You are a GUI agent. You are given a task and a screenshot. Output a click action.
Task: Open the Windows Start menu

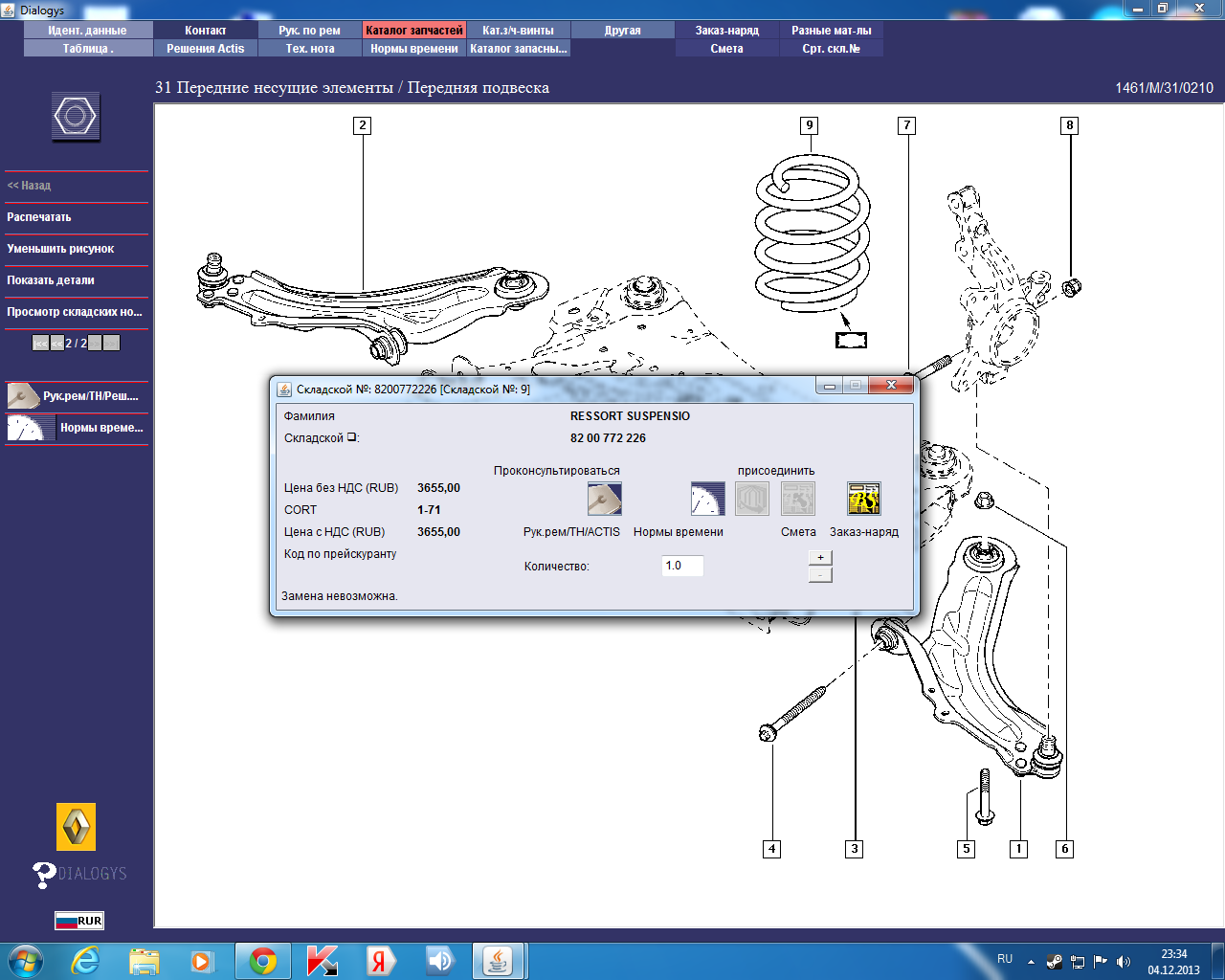pyautogui.click(x=26, y=961)
